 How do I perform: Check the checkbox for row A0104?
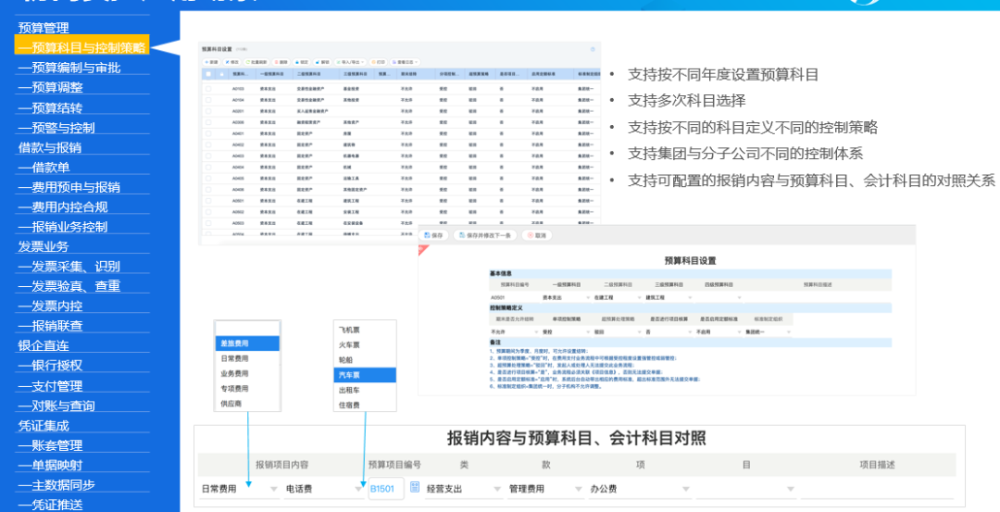[x=208, y=100]
